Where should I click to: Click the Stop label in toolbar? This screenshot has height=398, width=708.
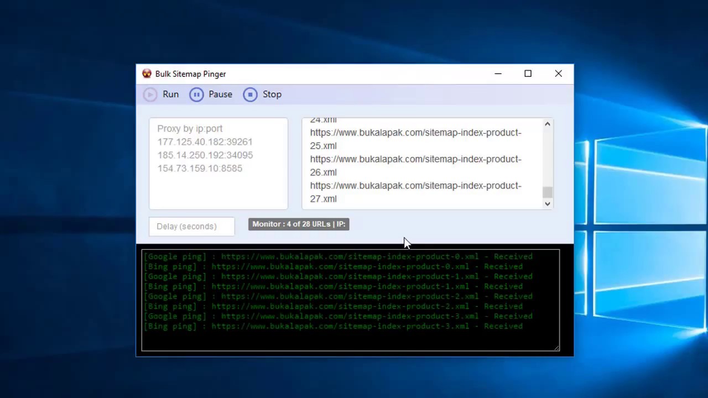coord(272,95)
